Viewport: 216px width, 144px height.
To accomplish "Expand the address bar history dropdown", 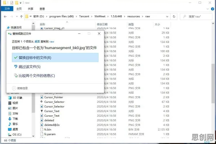I will [x=167, y=17].
